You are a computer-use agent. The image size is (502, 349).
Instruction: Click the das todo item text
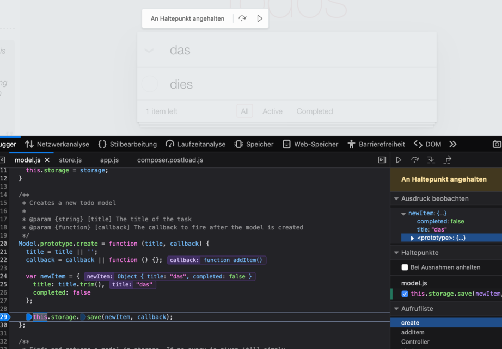pos(180,50)
